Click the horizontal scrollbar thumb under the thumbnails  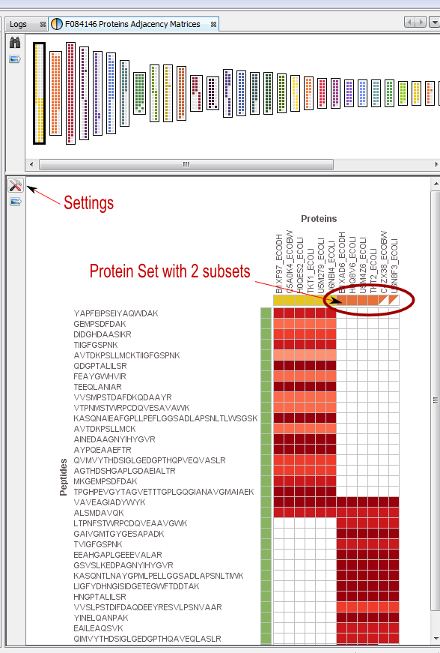coord(186,164)
